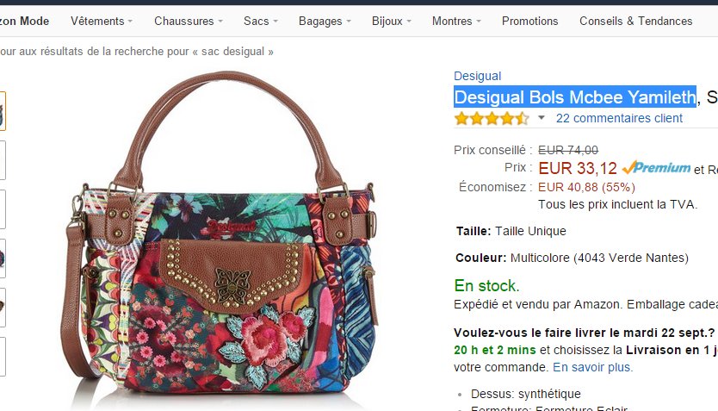
Task: View the 22 commentaires client reviews
Action: (x=619, y=118)
